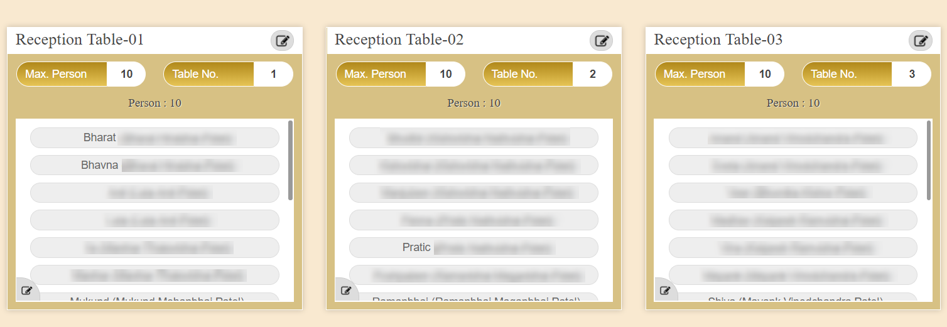Screen dimensions: 947x327
Task: Click the Reception Table-02 title
Action: tap(399, 40)
